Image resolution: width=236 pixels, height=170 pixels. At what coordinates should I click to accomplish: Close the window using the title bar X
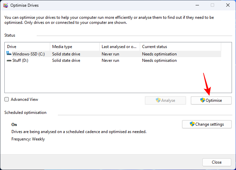228,5
